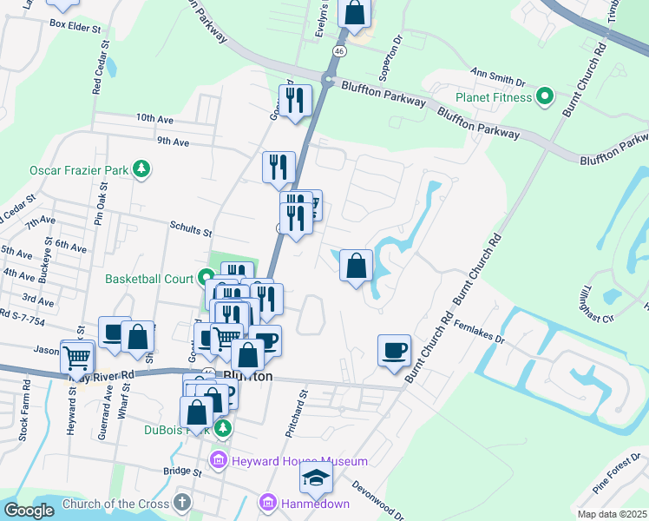Click the Bridge St label

coord(182,472)
